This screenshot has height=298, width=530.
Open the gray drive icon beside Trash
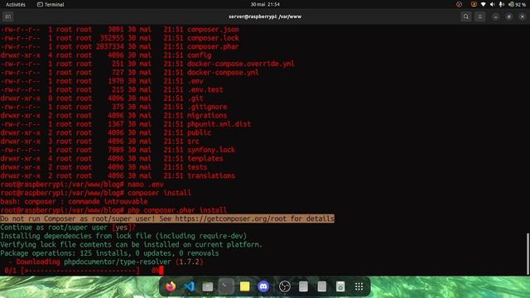click(x=322, y=286)
